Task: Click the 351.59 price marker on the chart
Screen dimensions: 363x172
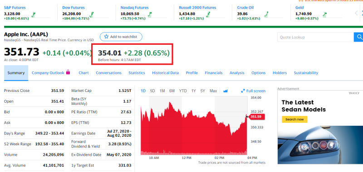Action: tap(257, 117)
